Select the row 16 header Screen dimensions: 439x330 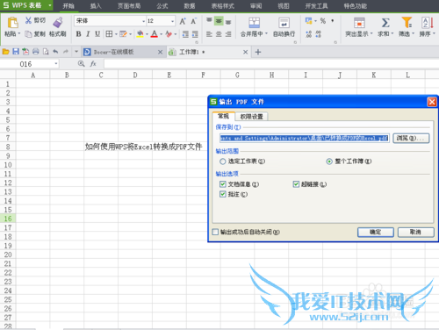pos(8,219)
